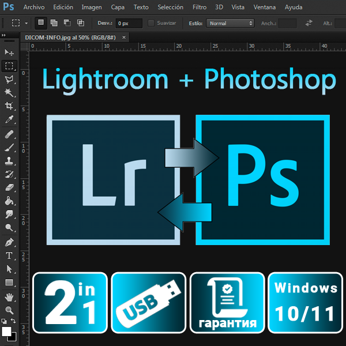Select the Smudge tool
Screen dimensions: 346x346
pyautogui.click(x=9, y=214)
